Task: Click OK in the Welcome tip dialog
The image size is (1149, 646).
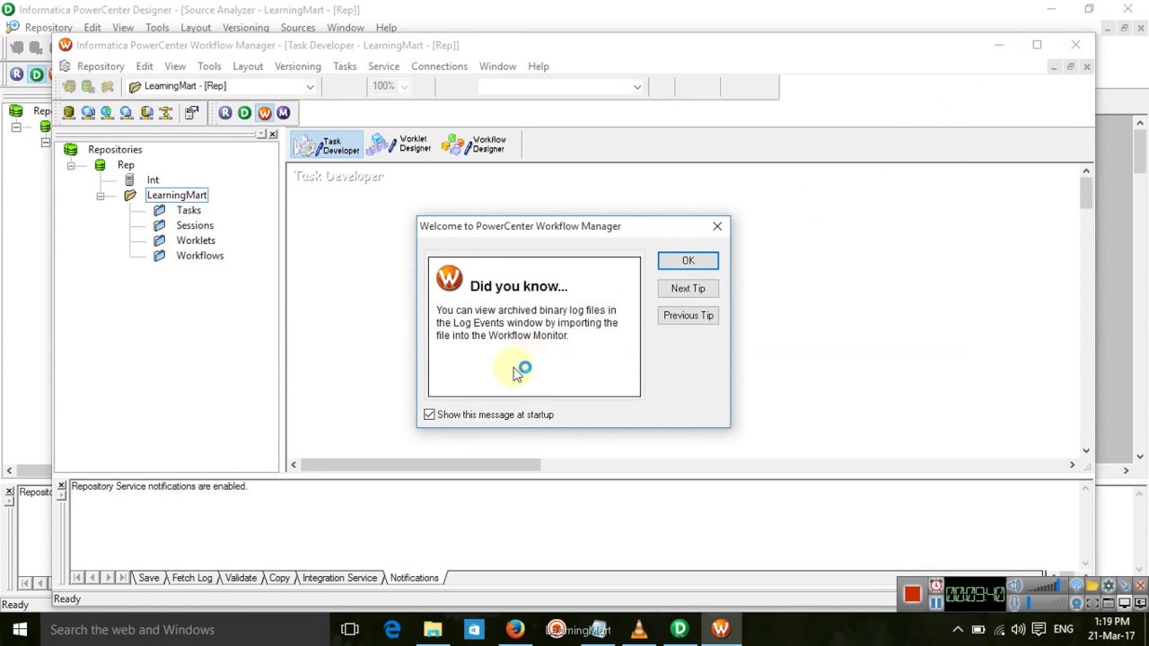Action: pos(688,260)
